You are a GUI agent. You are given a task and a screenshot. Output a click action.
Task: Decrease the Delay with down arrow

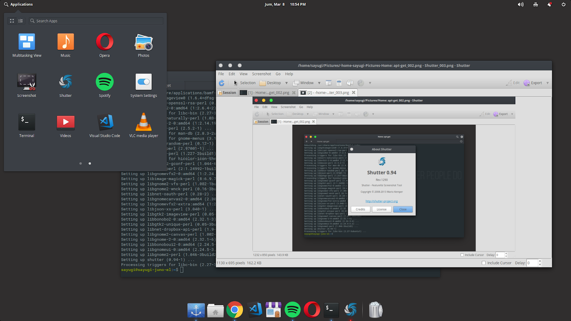click(x=540, y=265)
